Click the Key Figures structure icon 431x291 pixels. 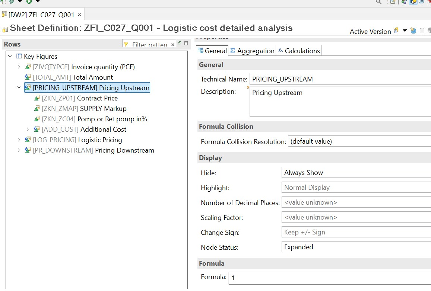(19, 57)
